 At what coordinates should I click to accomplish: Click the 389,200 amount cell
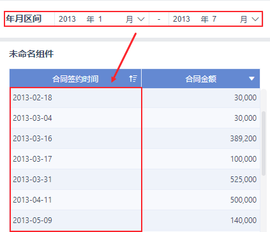tap(201, 139)
